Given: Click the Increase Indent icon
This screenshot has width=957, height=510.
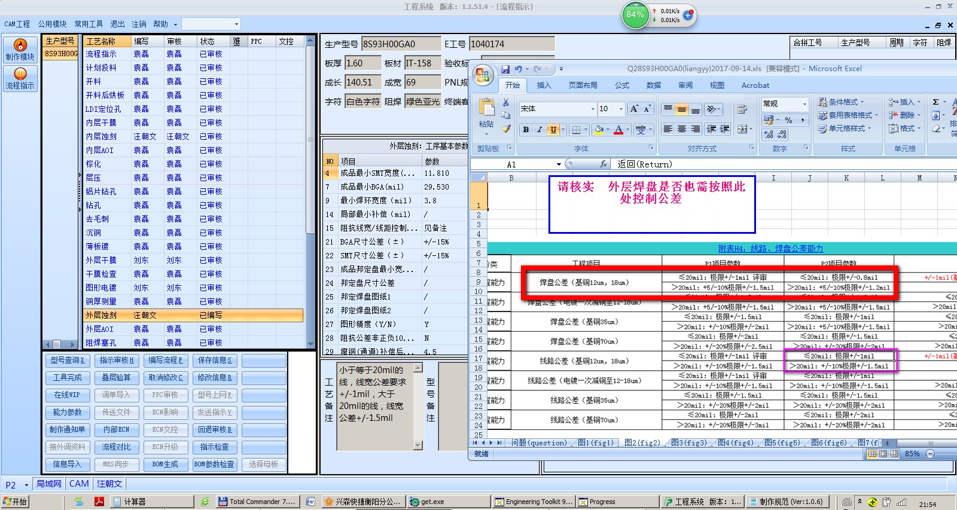Looking at the screenshot, I should (724, 129).
